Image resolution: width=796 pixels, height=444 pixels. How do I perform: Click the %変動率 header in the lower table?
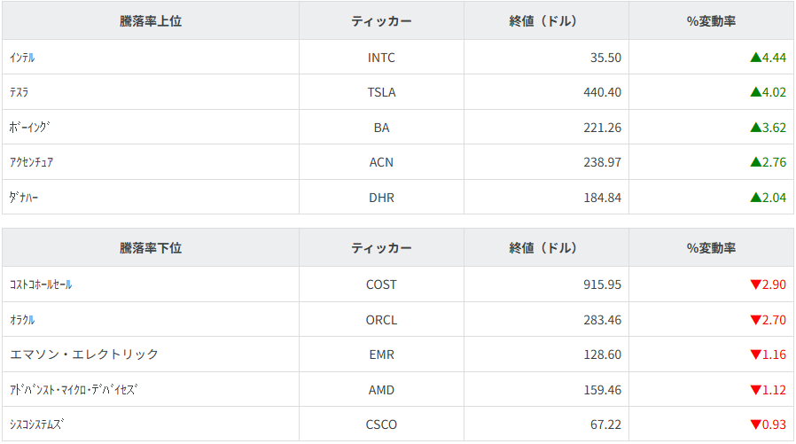coord(711,248)
